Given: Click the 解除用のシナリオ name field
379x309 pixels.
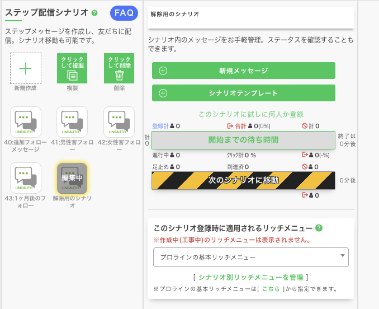Looking at the screenshot, I should 251,18.
